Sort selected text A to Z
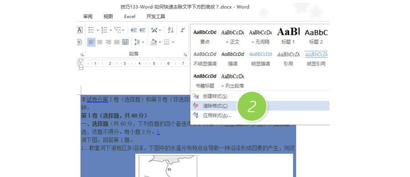This screenshot has height=177, width=410. [x=171, y=30]
